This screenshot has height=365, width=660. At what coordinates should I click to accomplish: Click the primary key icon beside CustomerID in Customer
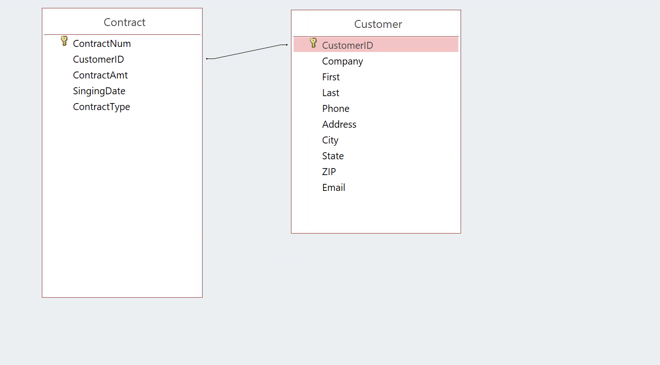pyautogui.click(x=314, y=43)
